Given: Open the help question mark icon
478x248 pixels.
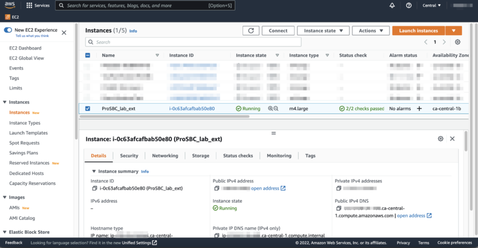Looking at the screenshot, I should click(409, 5).
